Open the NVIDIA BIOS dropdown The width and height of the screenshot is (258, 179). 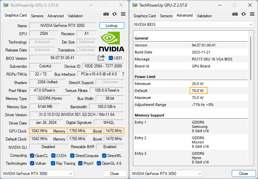pos(193,25)
